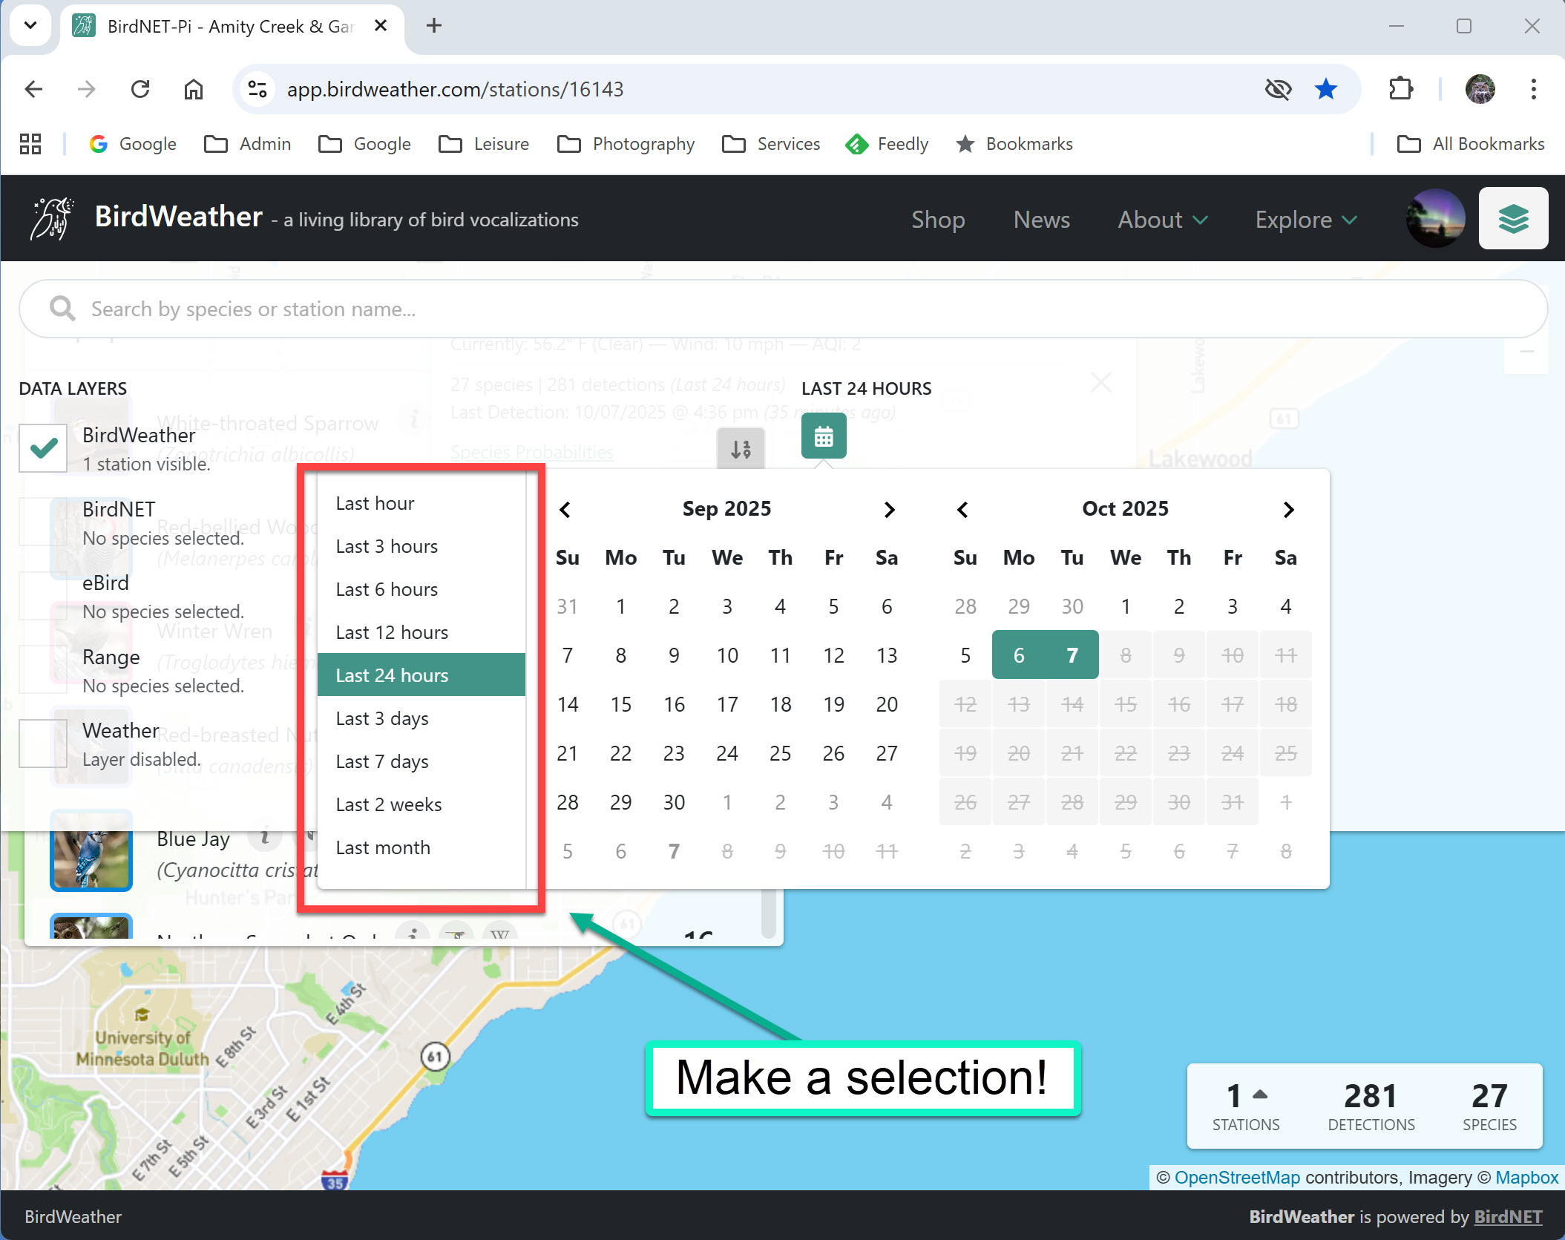Click the sort order icon button

(741, 448)
